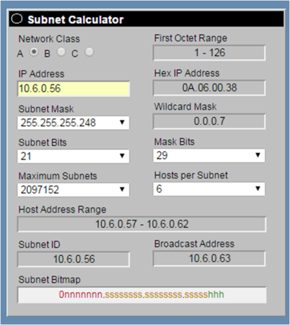
Task: Click the Host Address Range field
Action: (142, 224)
